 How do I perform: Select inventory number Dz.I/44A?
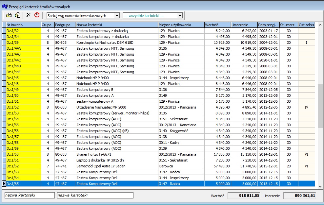(x=24, y=48)
